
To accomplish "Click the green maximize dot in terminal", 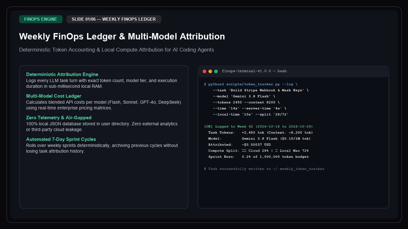I will (216, 71).
